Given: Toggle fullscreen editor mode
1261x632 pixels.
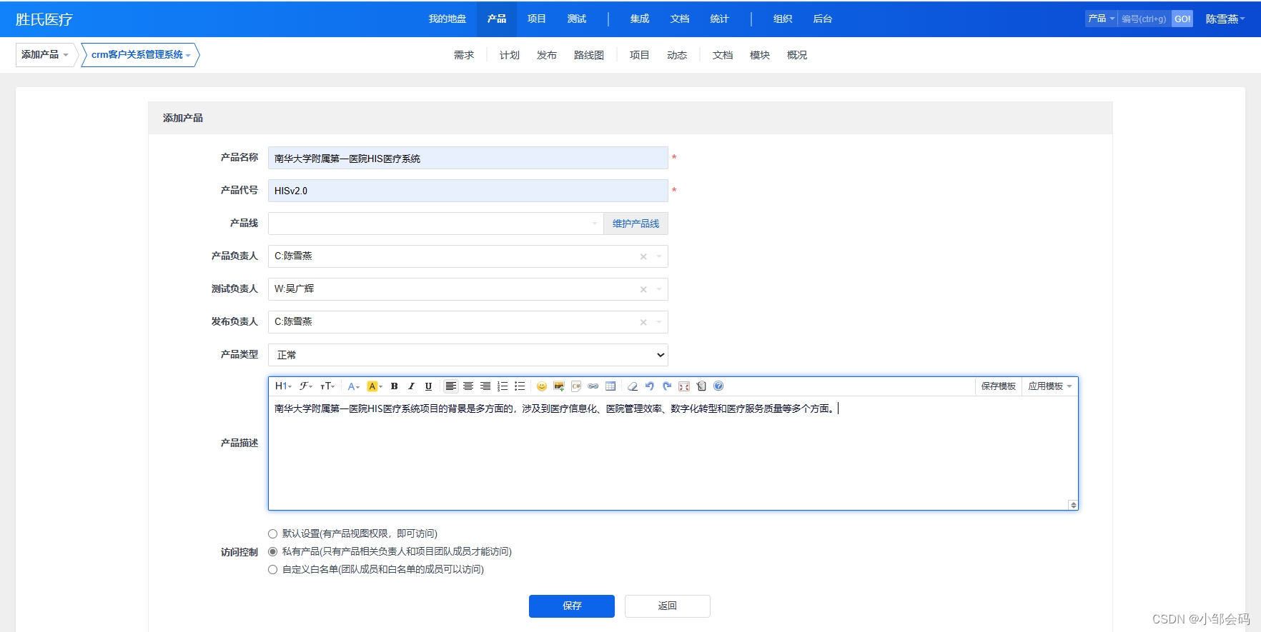Looking at the screenshot, I should click(684, 386).
